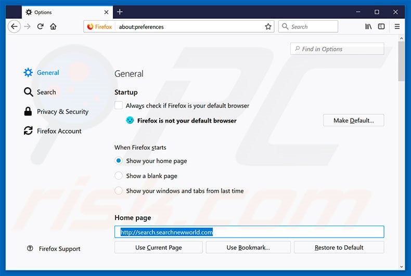
Task: Select Show windows and tabs from last time
Action: (119, 191)
